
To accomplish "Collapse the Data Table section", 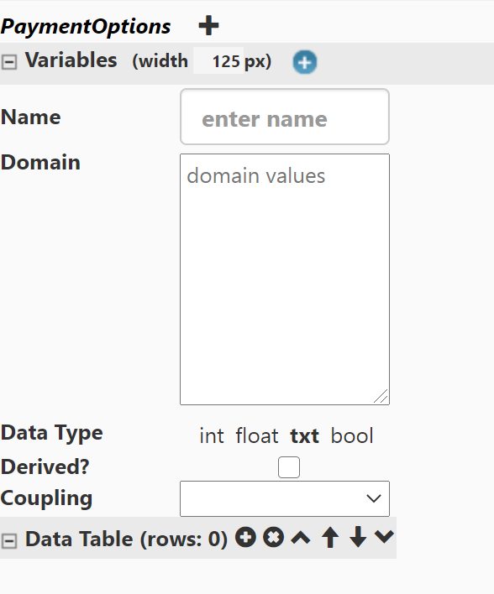I will tap(9, 540).
